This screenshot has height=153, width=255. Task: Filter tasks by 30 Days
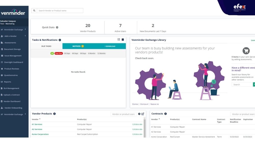67,53
